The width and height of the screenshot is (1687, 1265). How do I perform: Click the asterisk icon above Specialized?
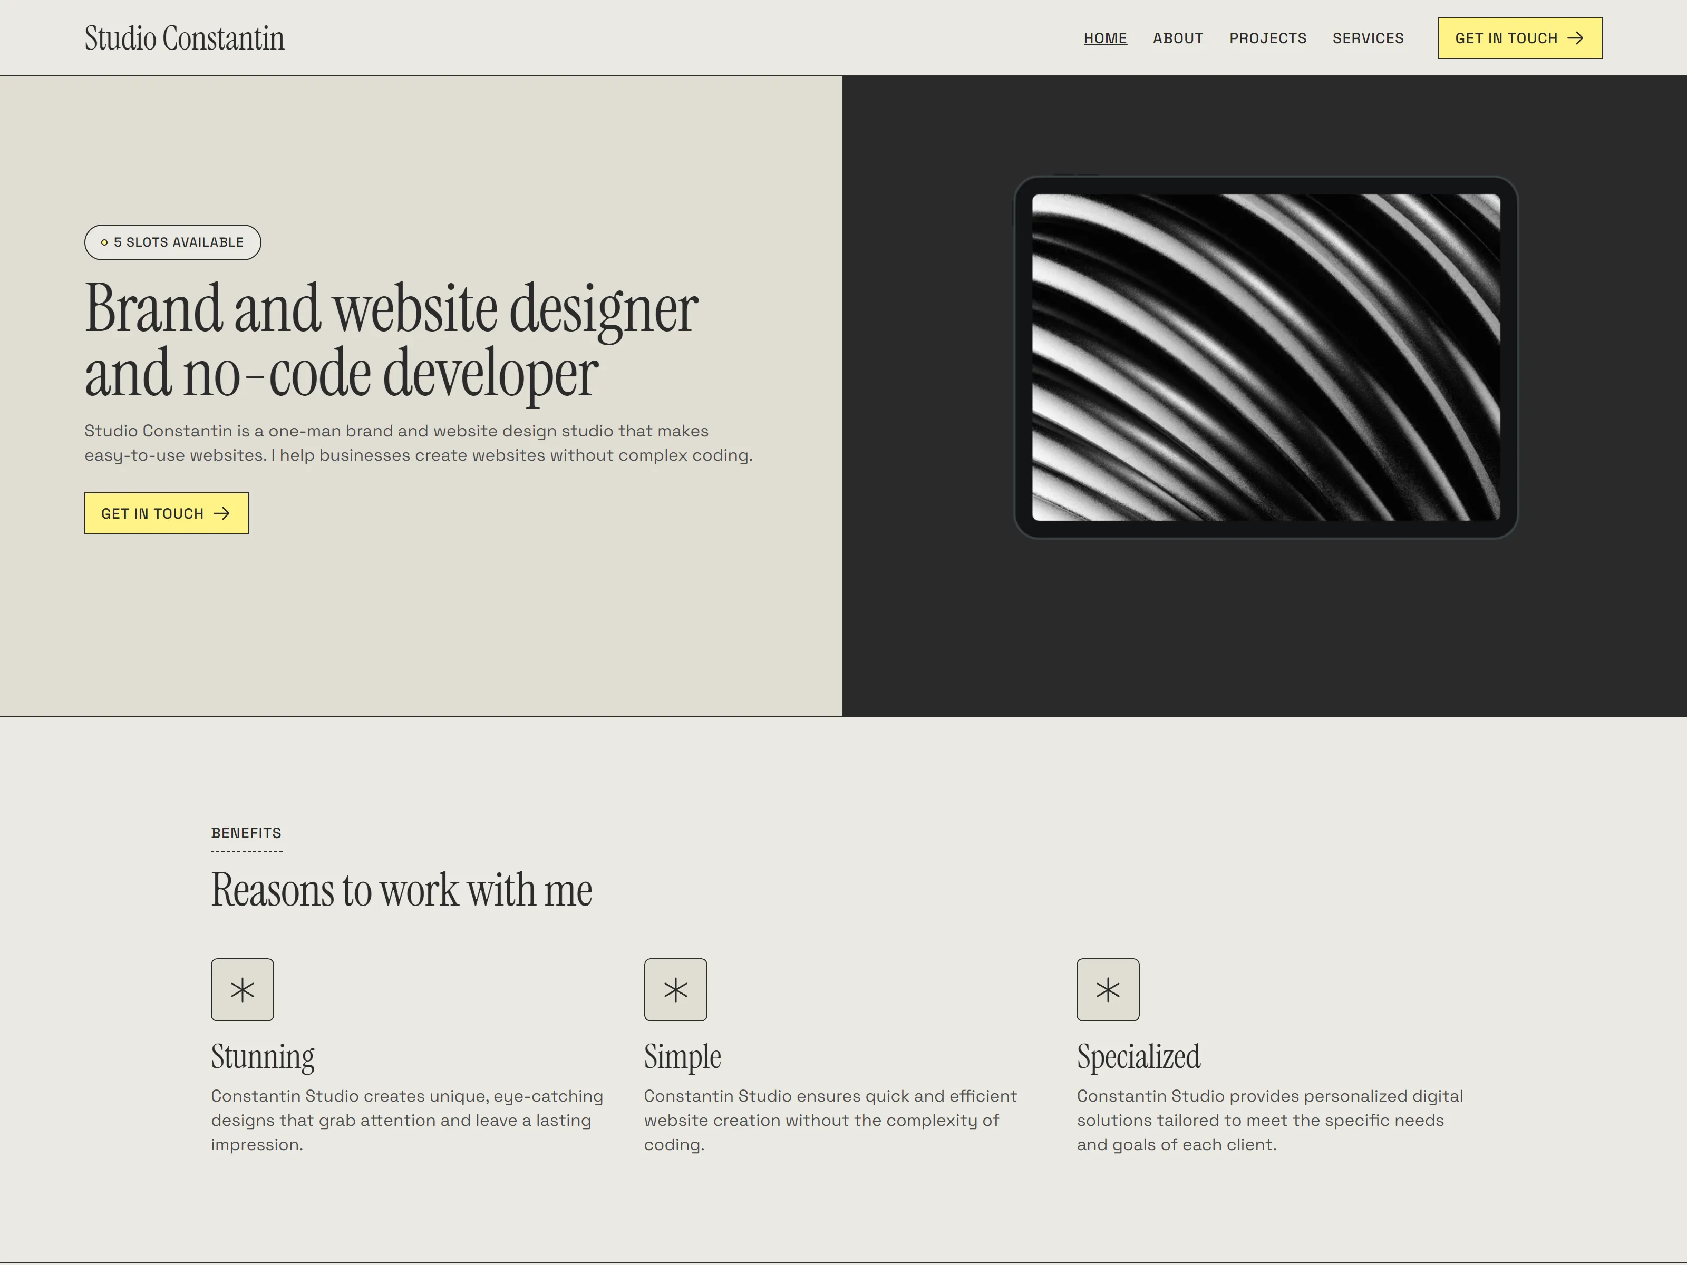(1108, 990)
